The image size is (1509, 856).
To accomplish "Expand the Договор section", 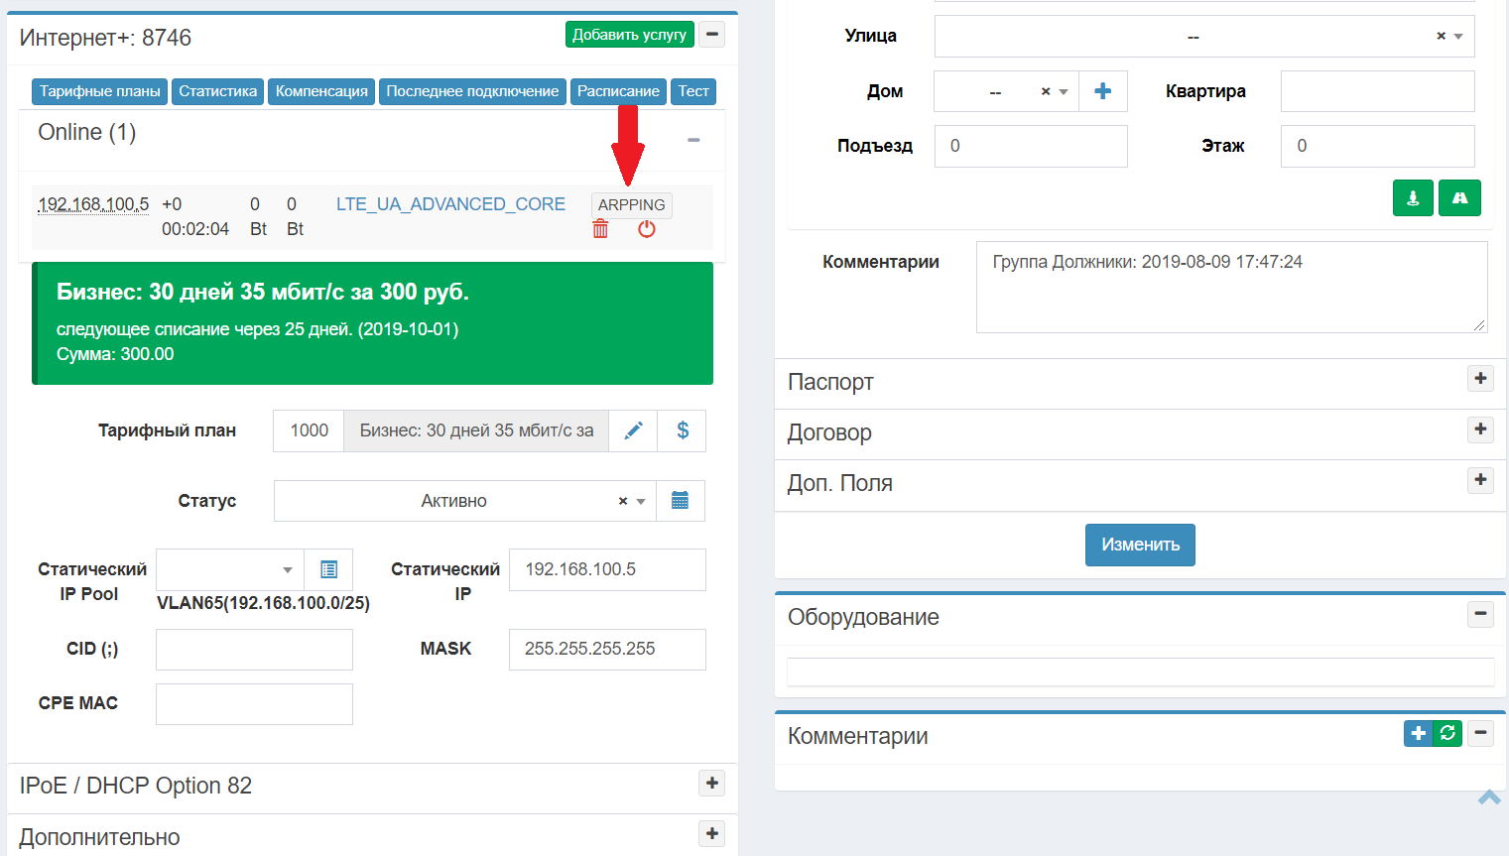I will (1480, 429).
